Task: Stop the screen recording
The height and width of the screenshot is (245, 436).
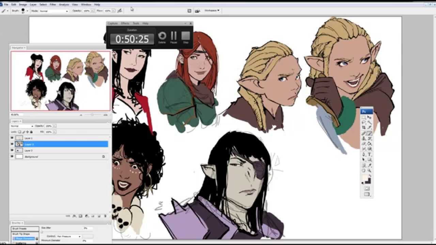Action: pyautogui.click(x=186, y=37)
